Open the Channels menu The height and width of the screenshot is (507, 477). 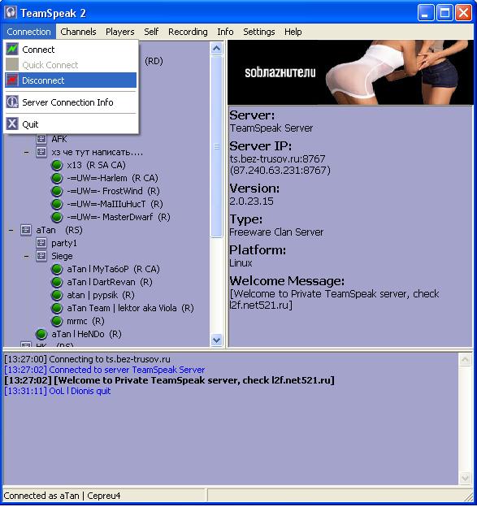(78, 32)
